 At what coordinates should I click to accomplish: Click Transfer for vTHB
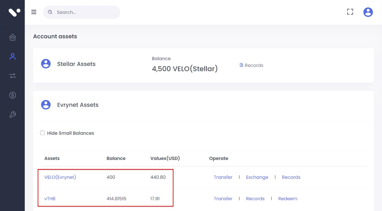click(x=223, y=199)
